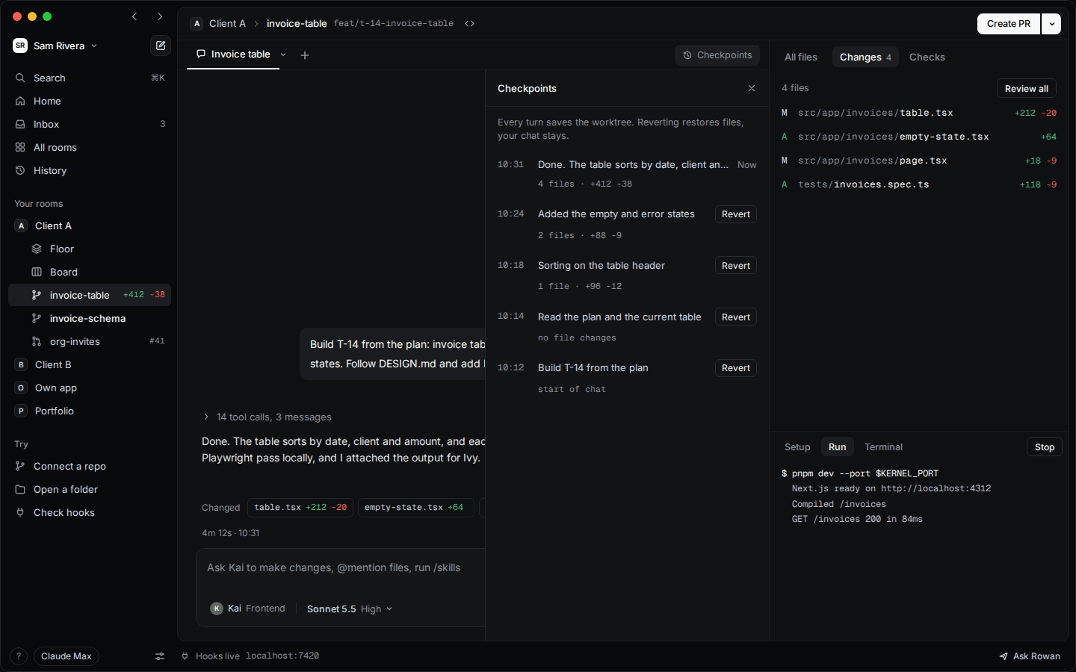Viewport: 1076px width, 672px height.
Task: Expand the 14 tool calls summary
Action: 267,417
